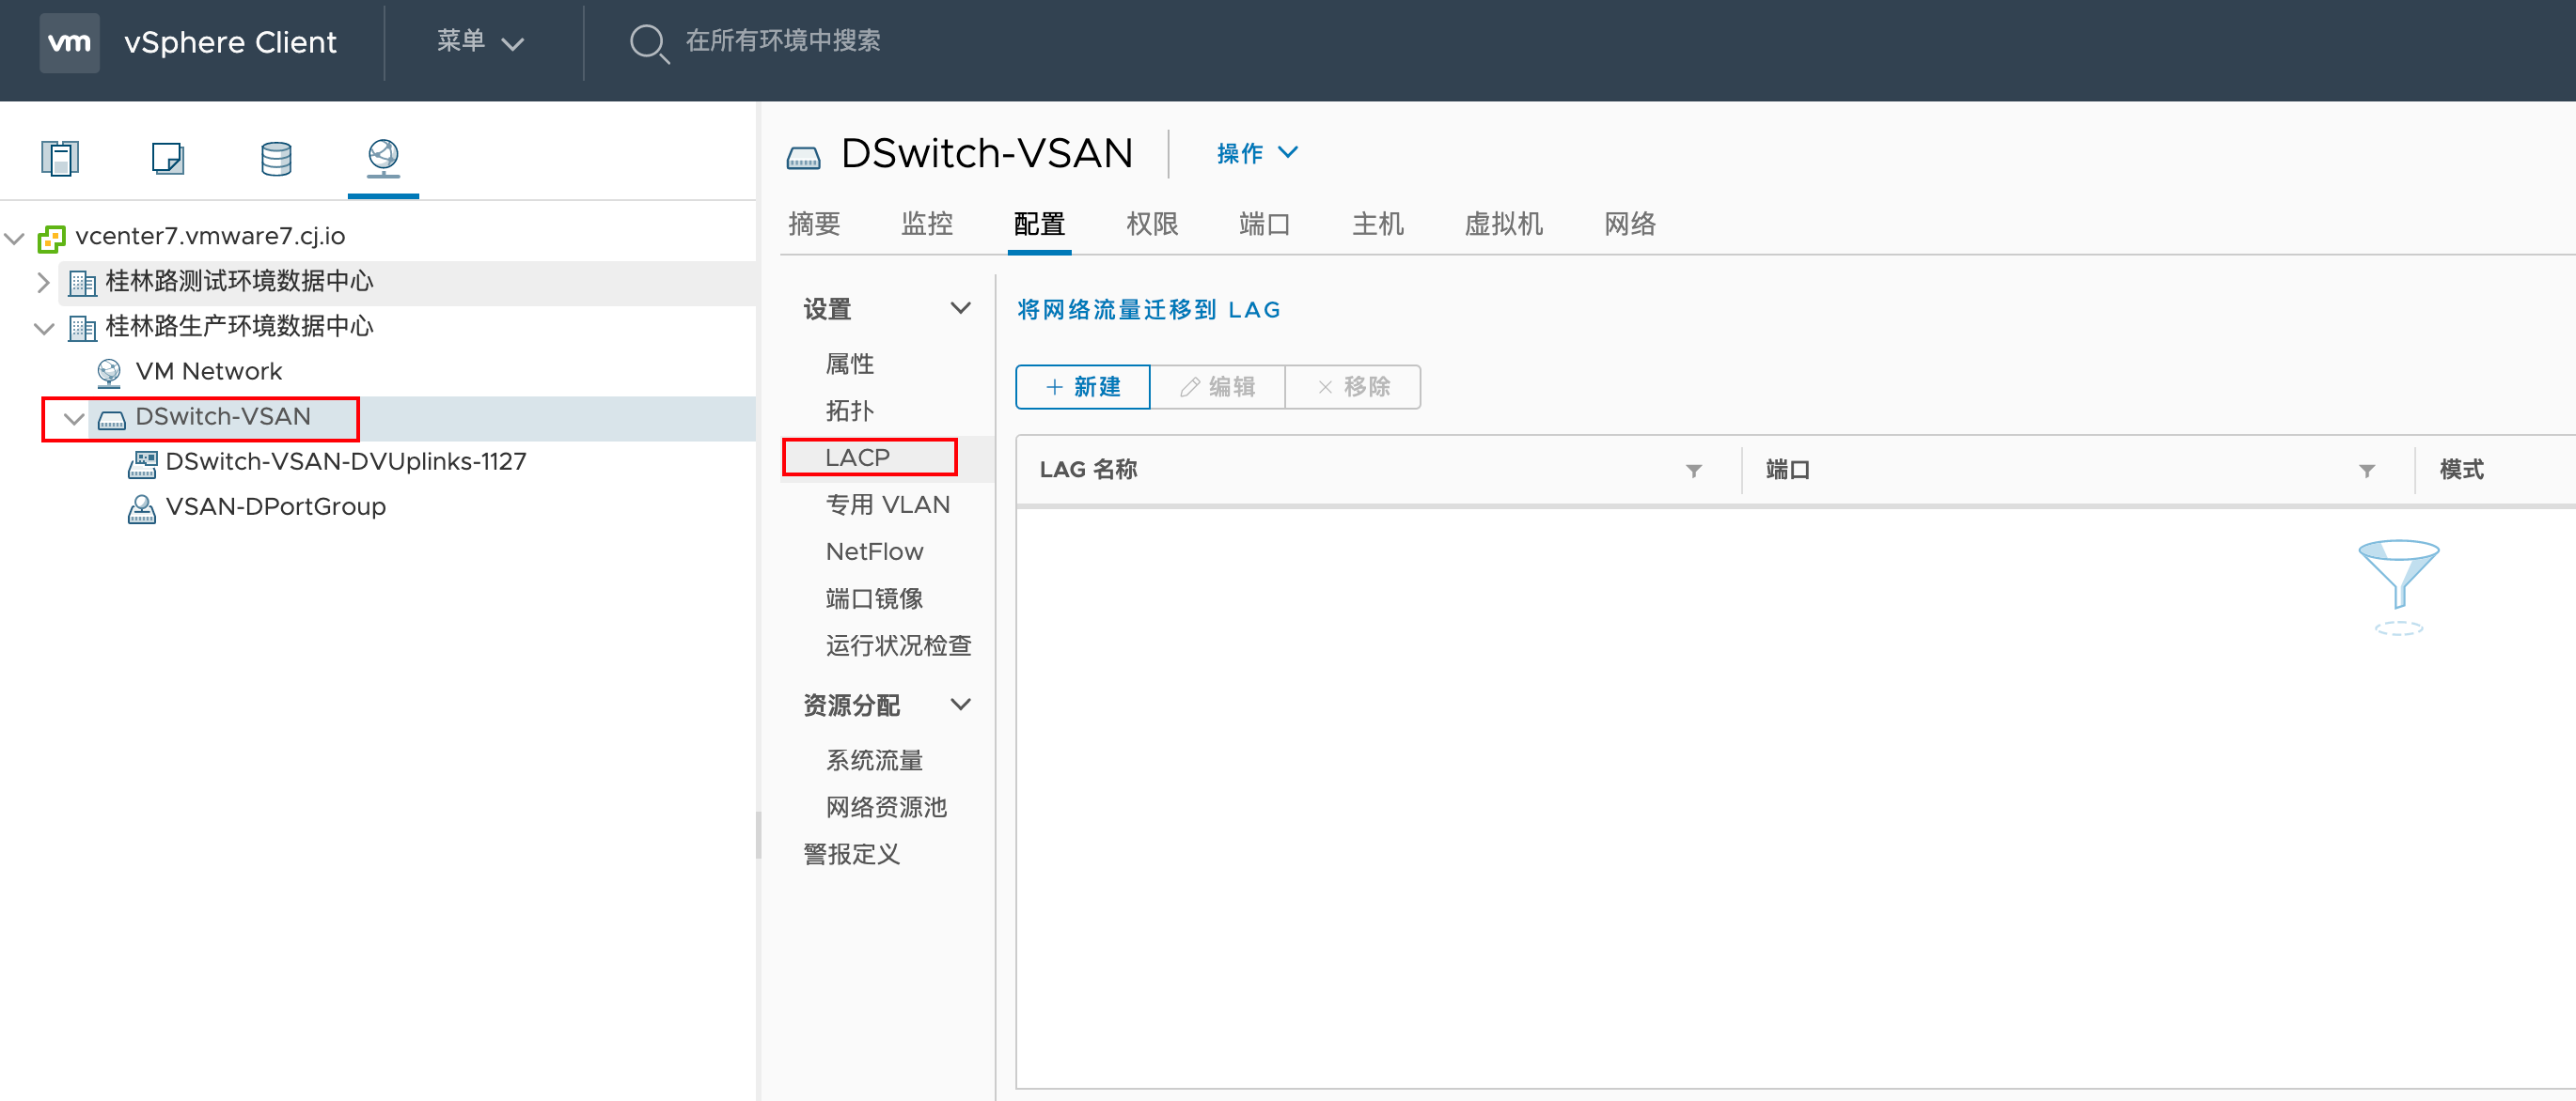Open the Hosts and Clusters inventory icon
The height and width of the screenshot is (1101, 2576).
(60, 158)
